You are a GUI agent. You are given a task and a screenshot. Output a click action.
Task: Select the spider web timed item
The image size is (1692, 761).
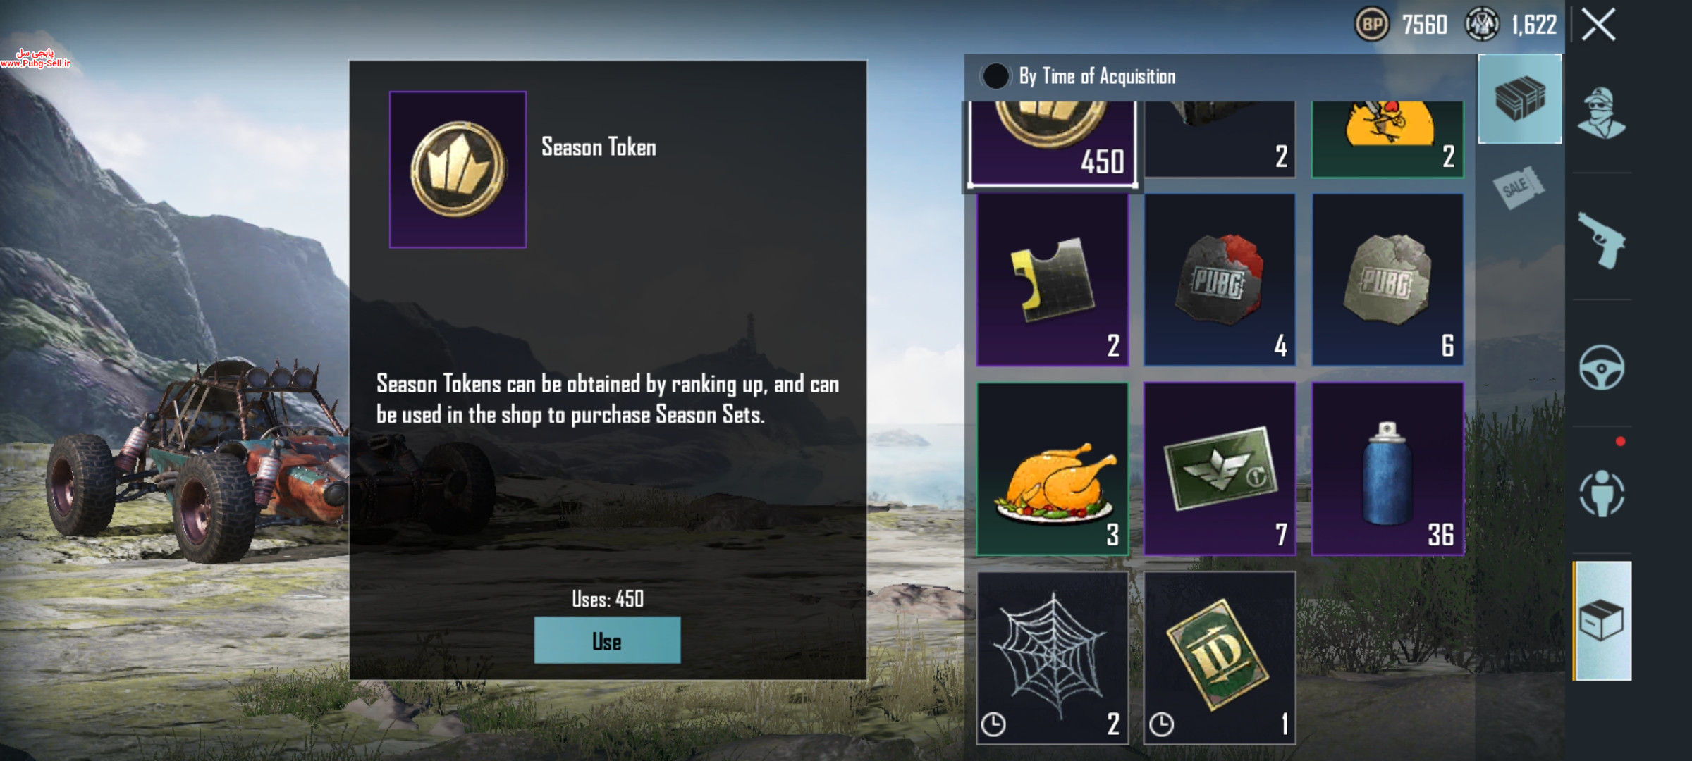(1053, 658)
